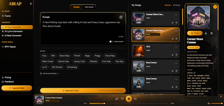Open more options for 2:49 Corner Store song
Image resolution: width=224 pixels, height=106 pixels.
[176, 31]
